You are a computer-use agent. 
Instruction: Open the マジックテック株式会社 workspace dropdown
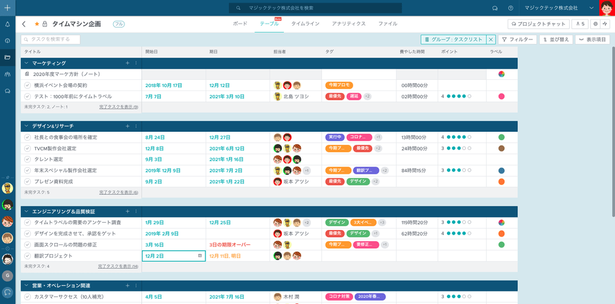[591, 8]
